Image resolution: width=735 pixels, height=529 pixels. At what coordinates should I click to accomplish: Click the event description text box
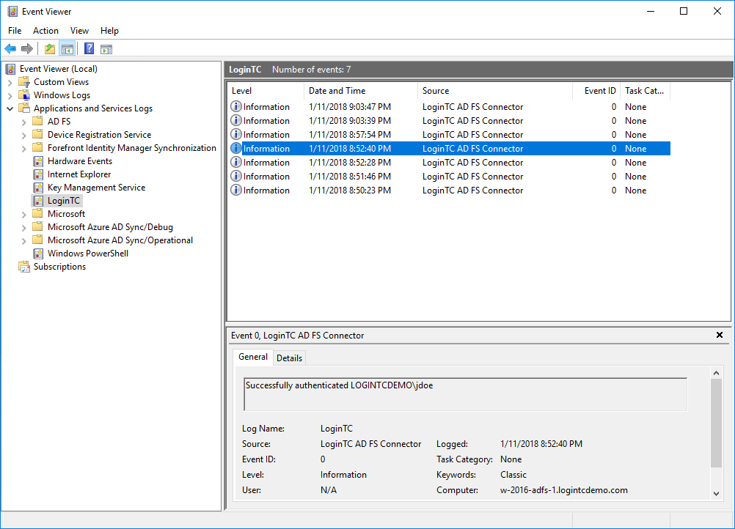[x=466, y=394]
